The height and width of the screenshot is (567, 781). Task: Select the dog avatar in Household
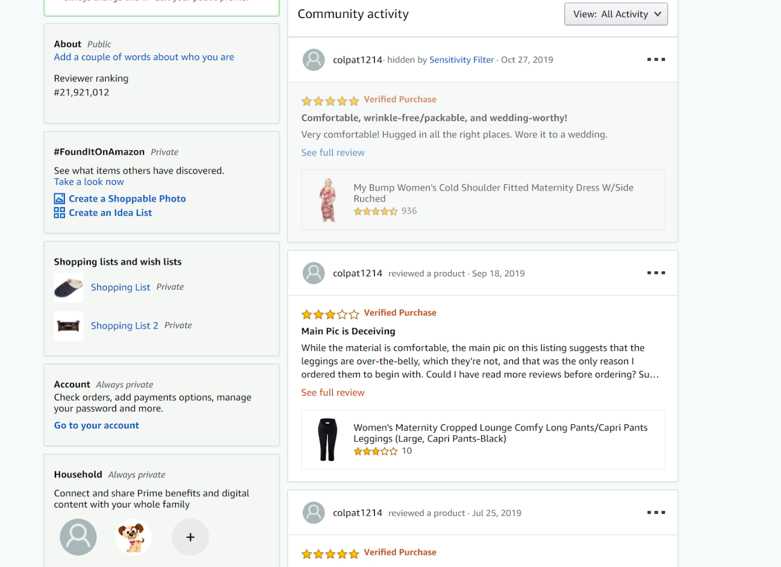133,537
